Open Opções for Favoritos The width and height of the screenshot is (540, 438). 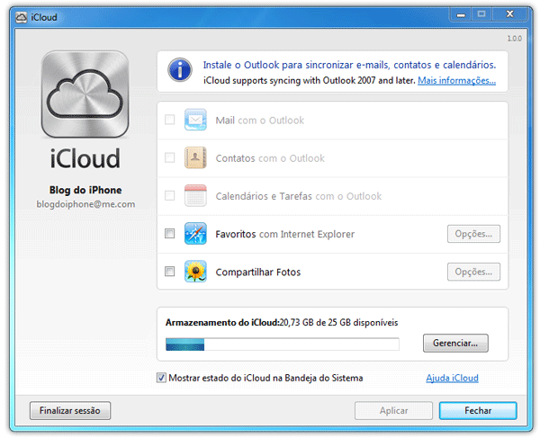click(473, 234)
